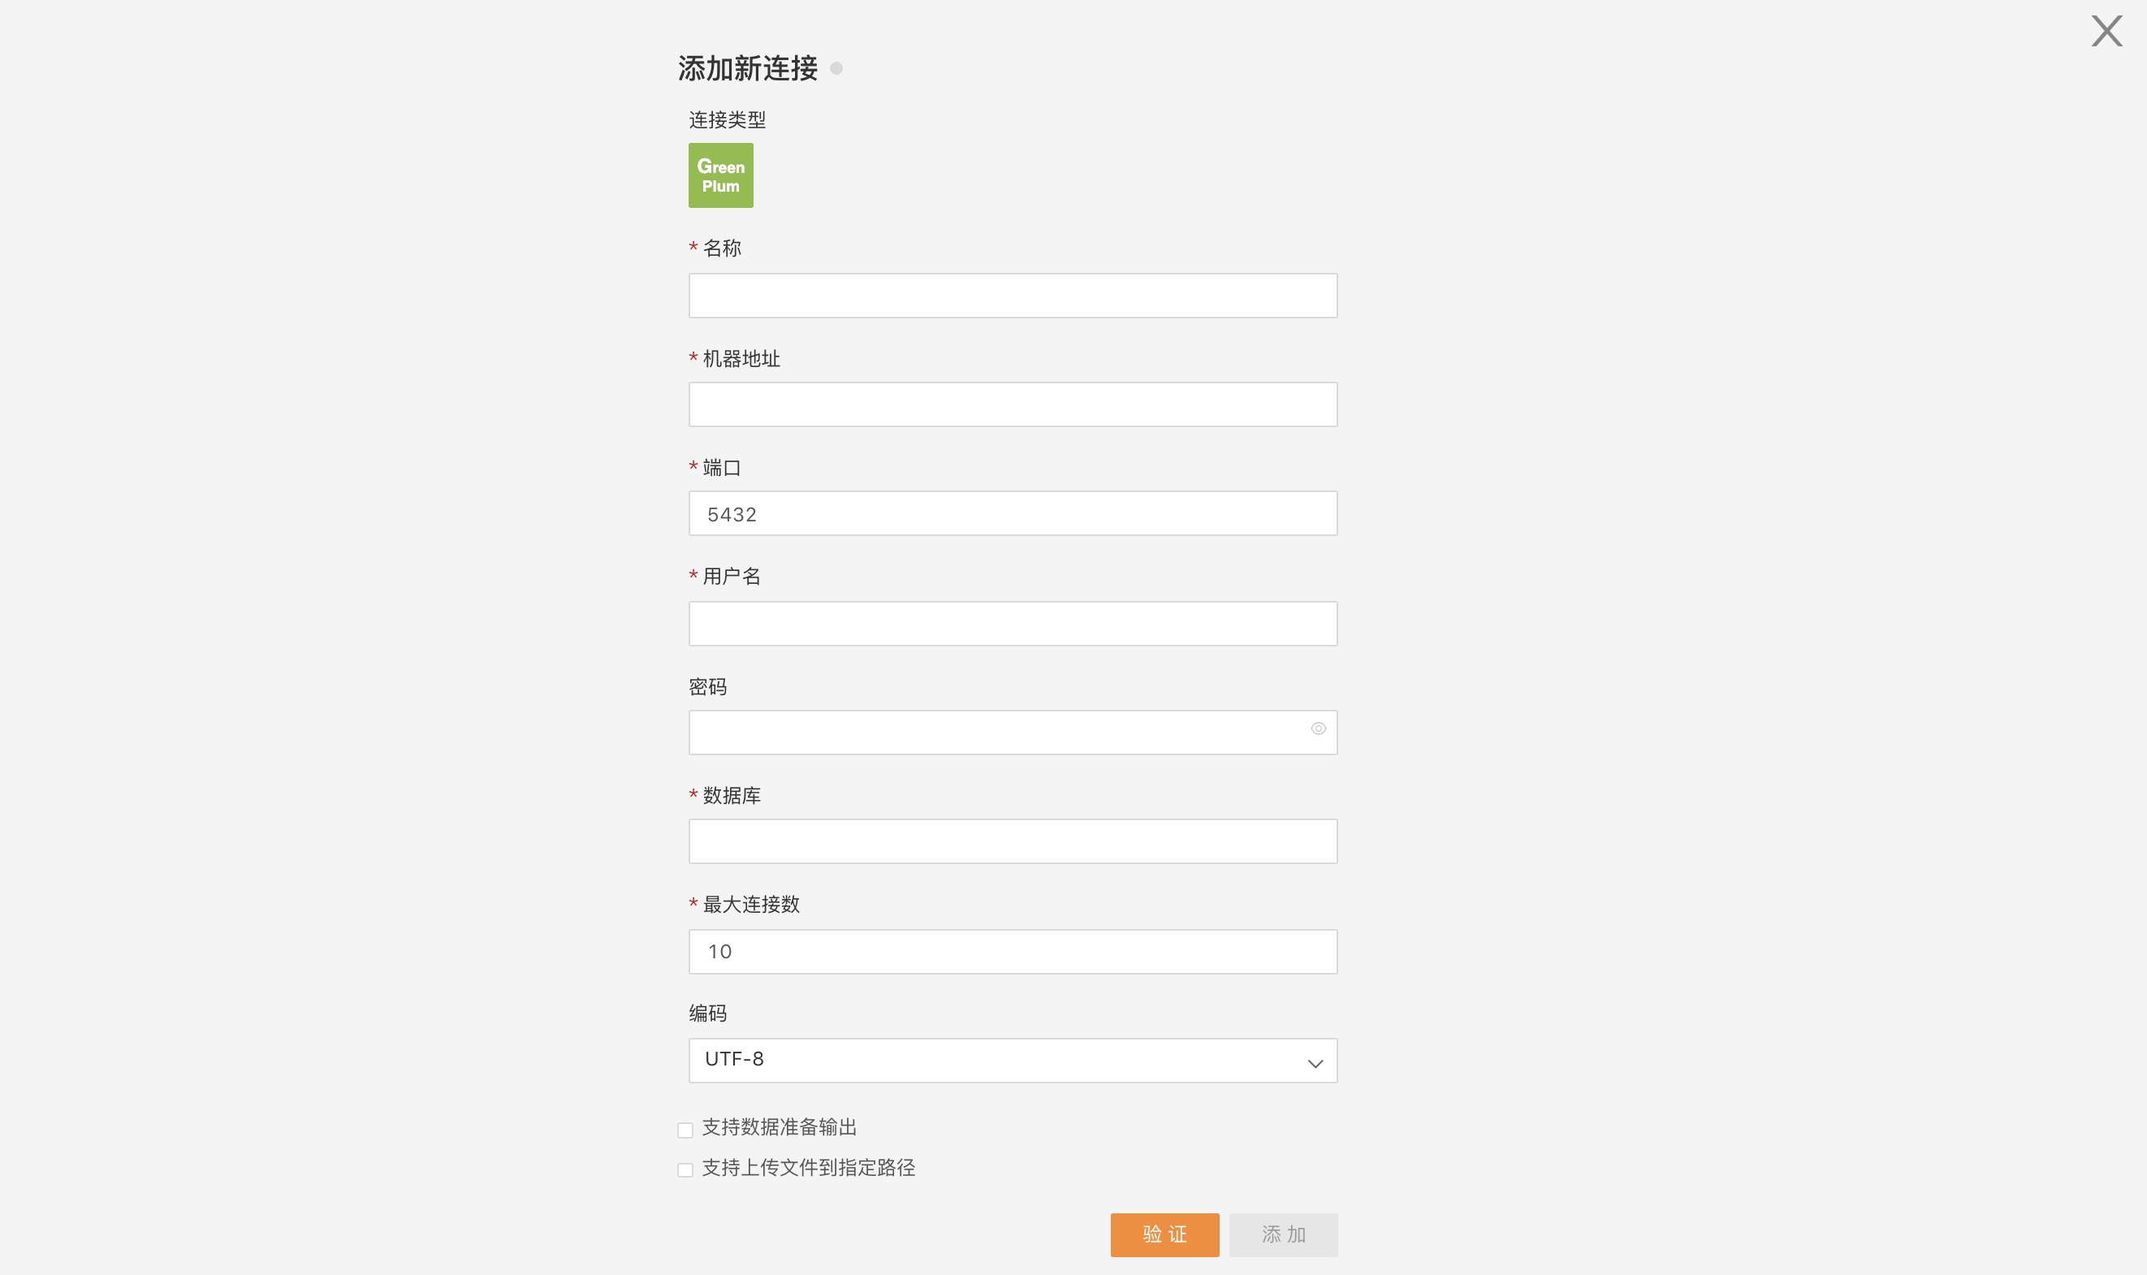This screenshot has height=1275, width=2147.
Task: Click the 编码 label above the dropdown
Action: pos(707,1013)
